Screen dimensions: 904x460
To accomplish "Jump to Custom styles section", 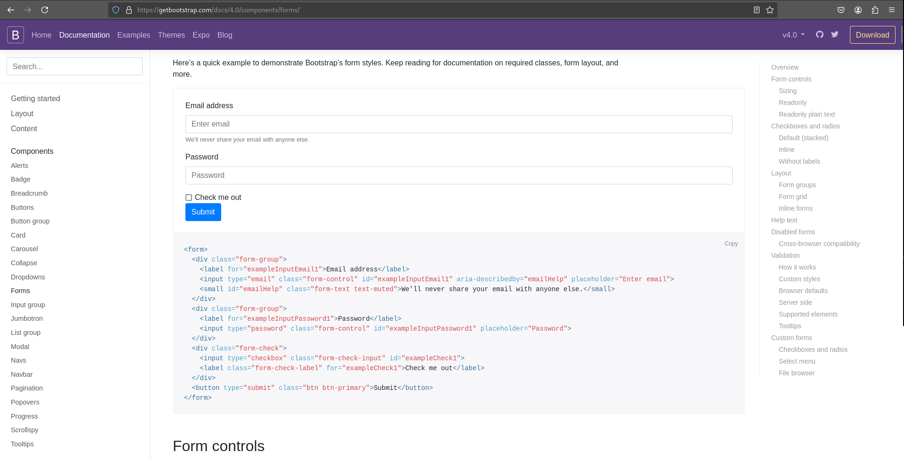I will pos(799,279).
